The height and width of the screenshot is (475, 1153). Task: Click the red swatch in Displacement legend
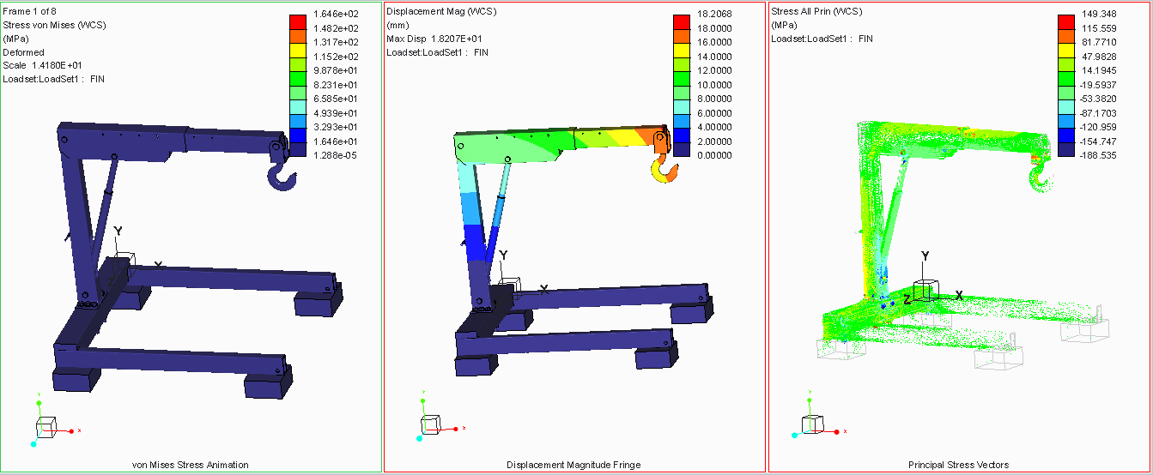[x=682, y=21]
